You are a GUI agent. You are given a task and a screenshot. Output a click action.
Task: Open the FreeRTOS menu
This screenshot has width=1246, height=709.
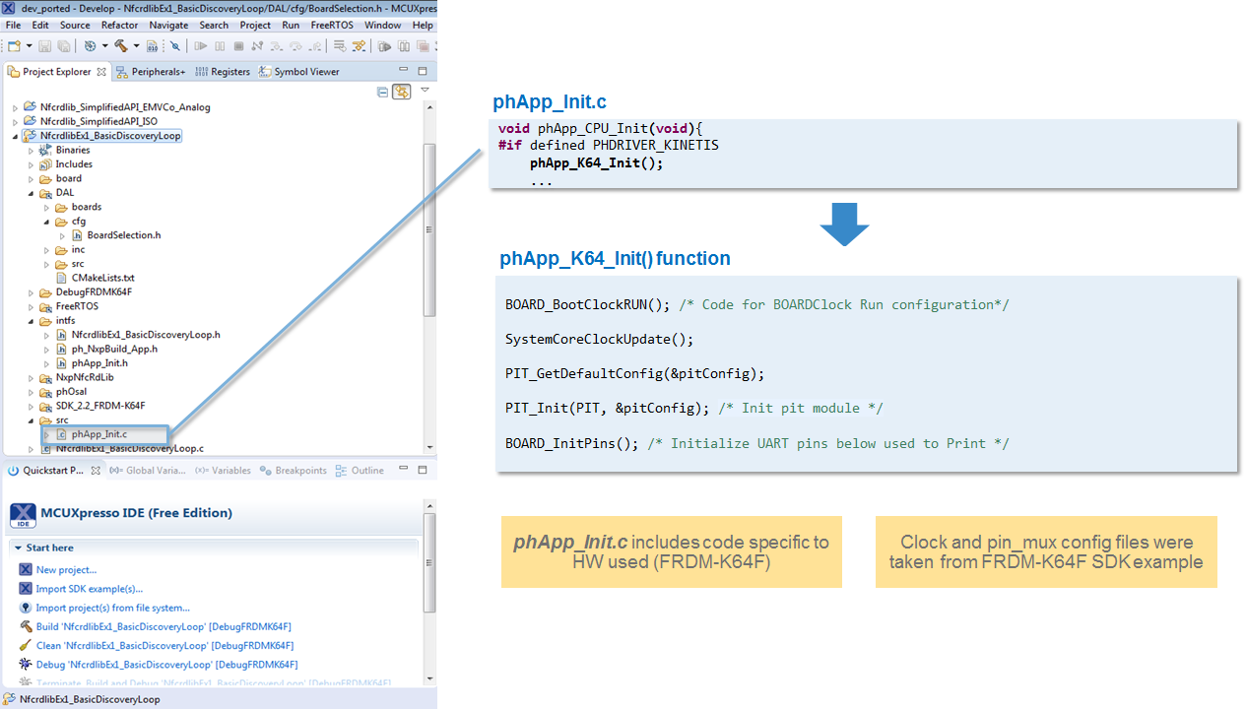[332, 25]
